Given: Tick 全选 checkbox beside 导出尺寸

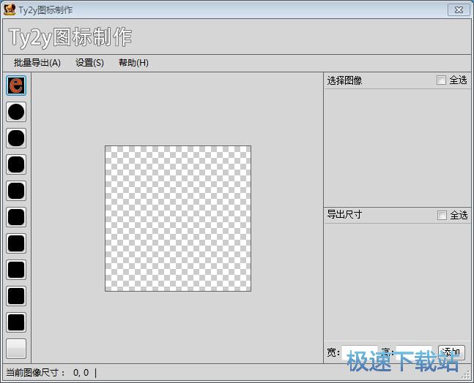Looking at the screenshot, I should (442, 215).
